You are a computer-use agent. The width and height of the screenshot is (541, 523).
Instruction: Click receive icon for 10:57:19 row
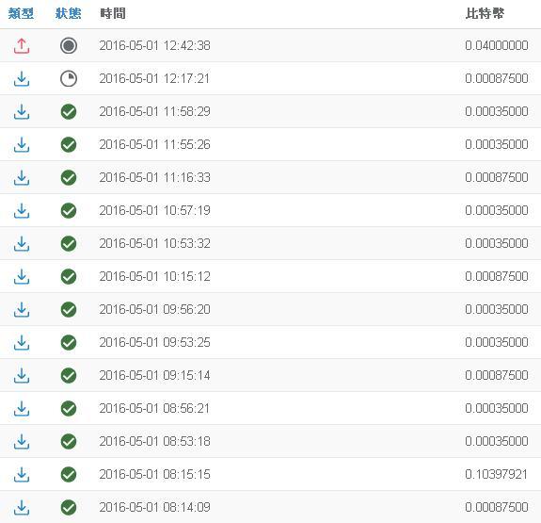22,211
